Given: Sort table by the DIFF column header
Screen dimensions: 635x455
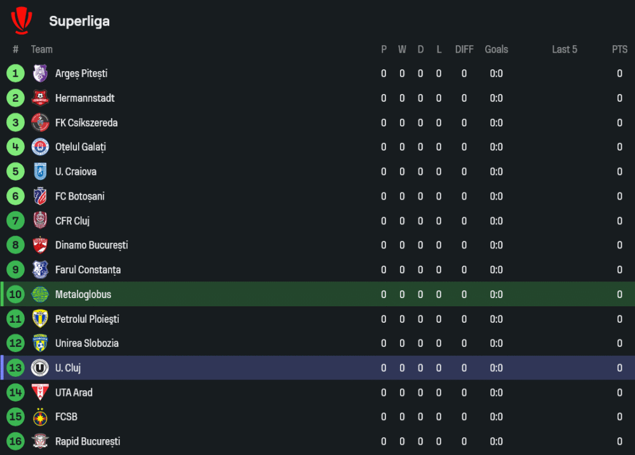Looking at the screenshot, I should pyautogui.click(x=464, y=50).
